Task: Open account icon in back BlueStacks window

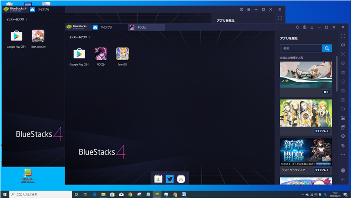Action: 241,9
